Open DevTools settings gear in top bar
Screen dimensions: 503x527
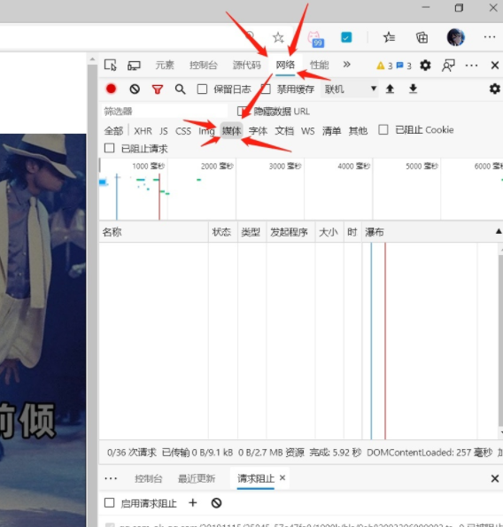(x=425, y=66)
